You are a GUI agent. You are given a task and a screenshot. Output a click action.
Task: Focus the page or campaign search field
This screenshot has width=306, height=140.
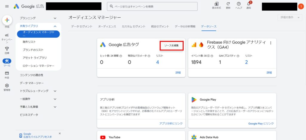(x=152, y=7)
